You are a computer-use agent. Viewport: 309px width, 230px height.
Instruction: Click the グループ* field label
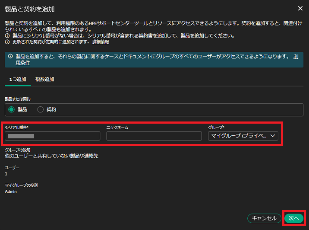point(216,128)
